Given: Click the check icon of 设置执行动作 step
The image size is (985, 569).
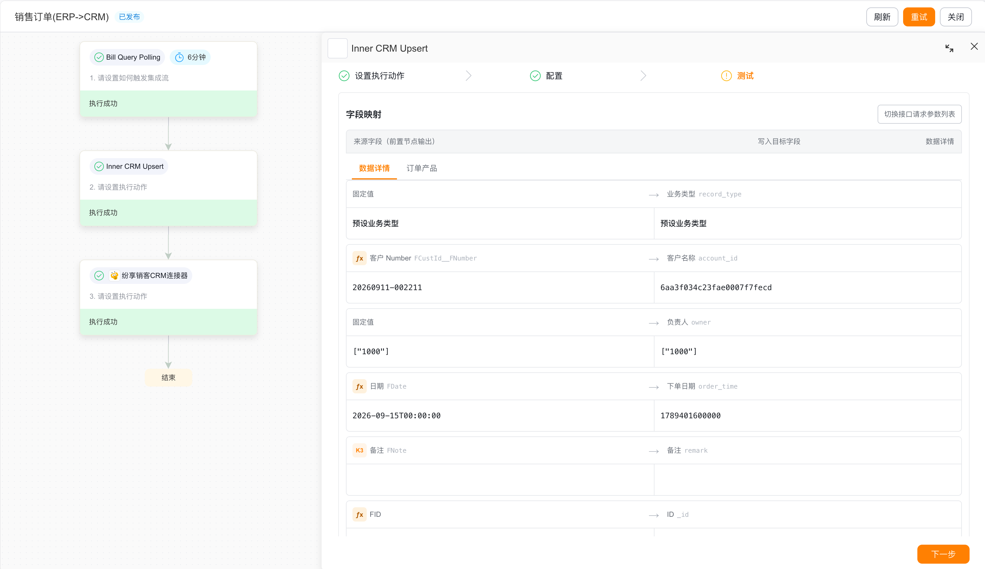Looking at the screenshot, I should pos(344,76).
